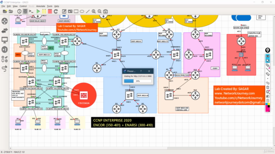The width and height of the screenshot is (275, 154).
Task: Select router R2 on the canvas
Action: pyautogui.click(x=97, y=68)
